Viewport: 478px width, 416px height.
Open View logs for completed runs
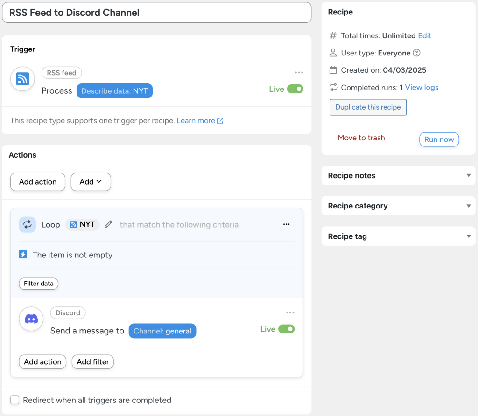point(421,87)
